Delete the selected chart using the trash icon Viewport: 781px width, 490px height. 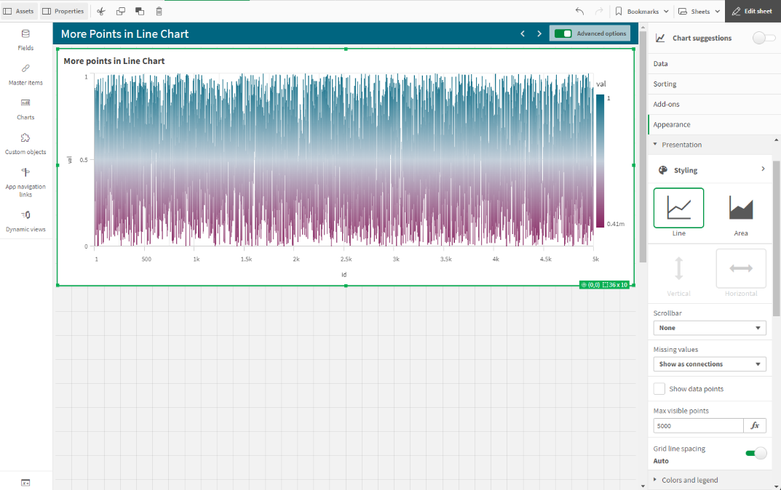click(x=159, y=11)
